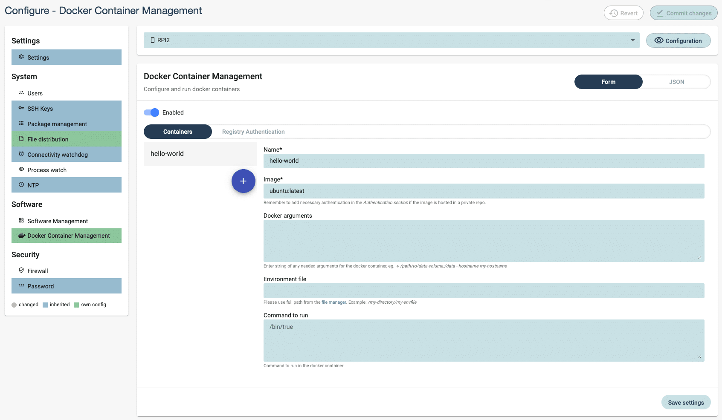Click the NTP clock icon
This screenshot has height=420, width=722.
pyautogui.click(x=21, y=185)
